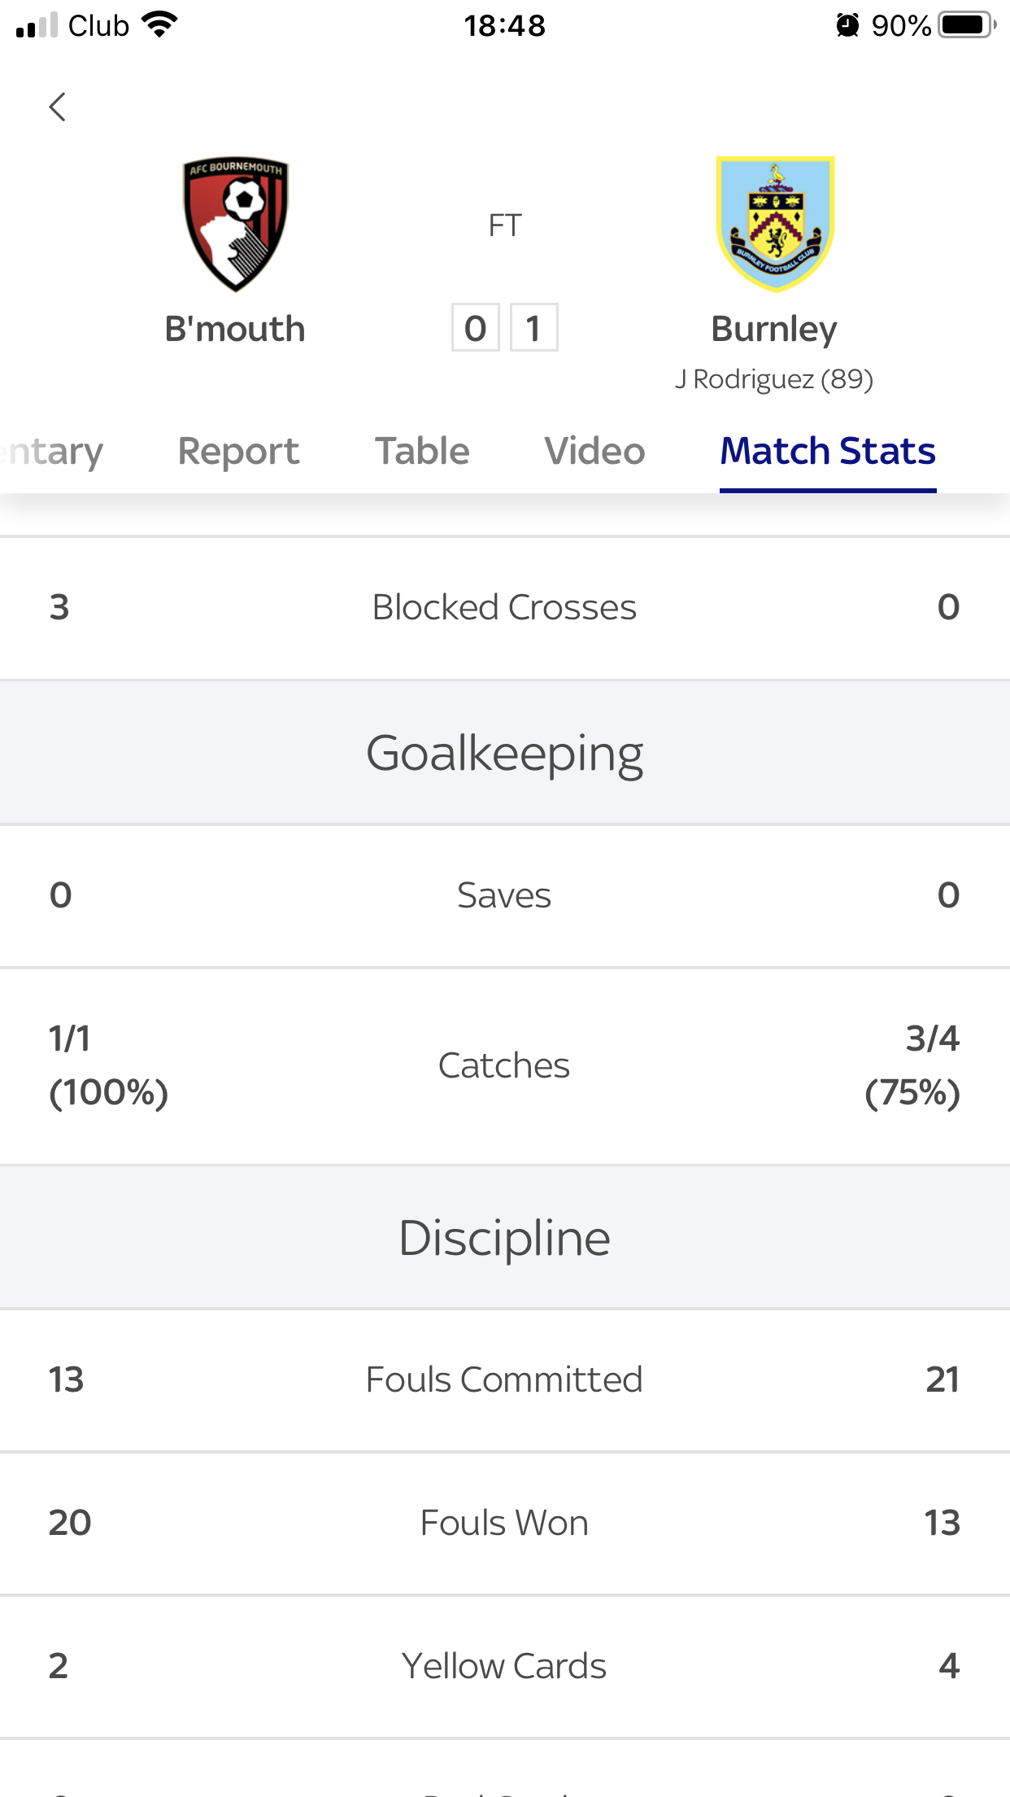Tap the back arrow chevron
Image resolution: width=1010 pixels, height=1797 pixels.
click(x=57, y=107)
